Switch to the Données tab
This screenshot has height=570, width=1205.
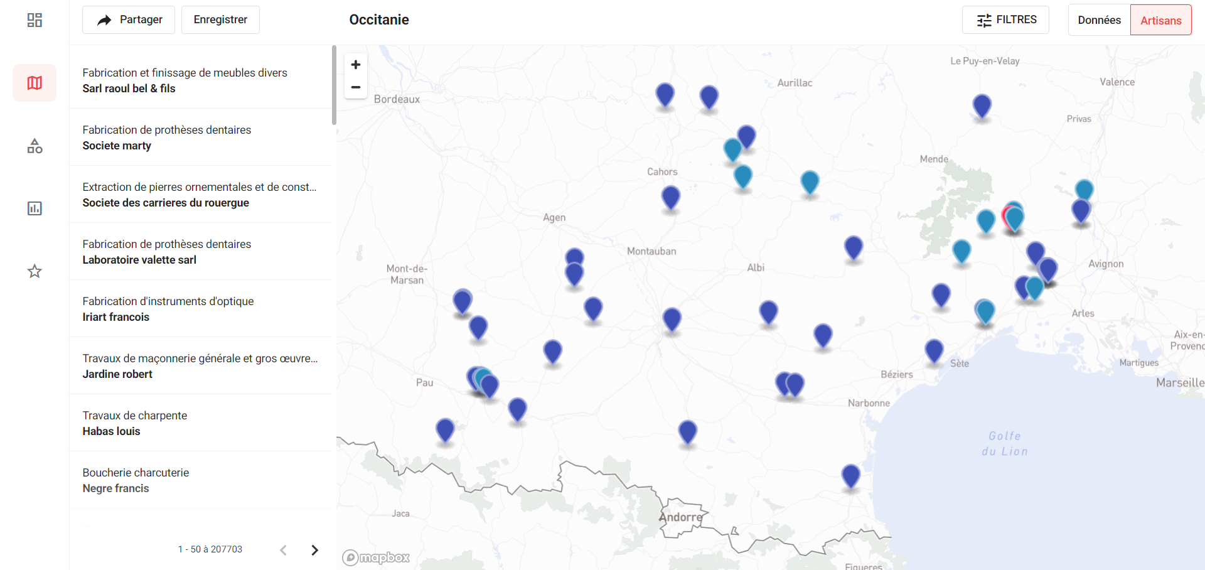[1100, 19]
